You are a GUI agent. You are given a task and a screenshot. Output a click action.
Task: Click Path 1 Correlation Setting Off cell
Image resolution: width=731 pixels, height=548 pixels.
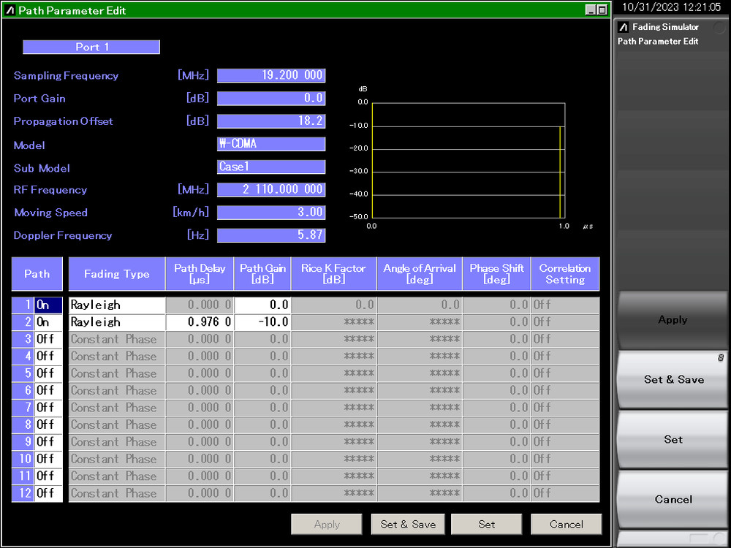565,305
